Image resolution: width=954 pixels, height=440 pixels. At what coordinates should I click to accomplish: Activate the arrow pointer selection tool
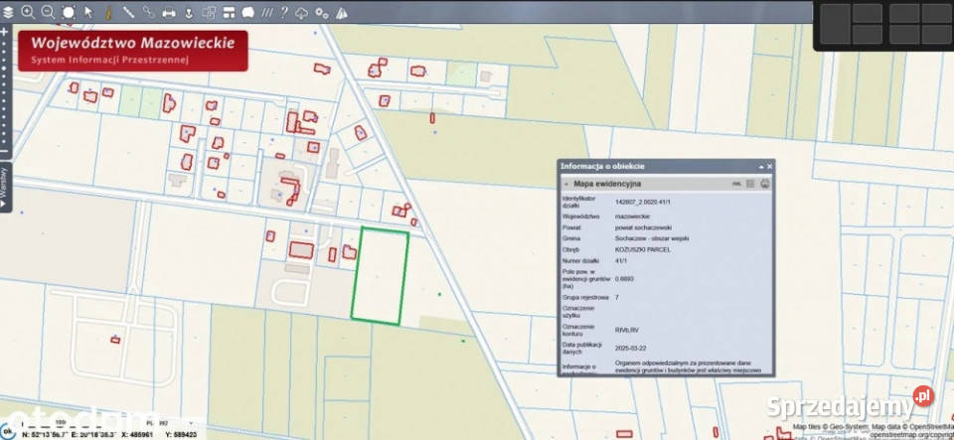pos(88,12)
